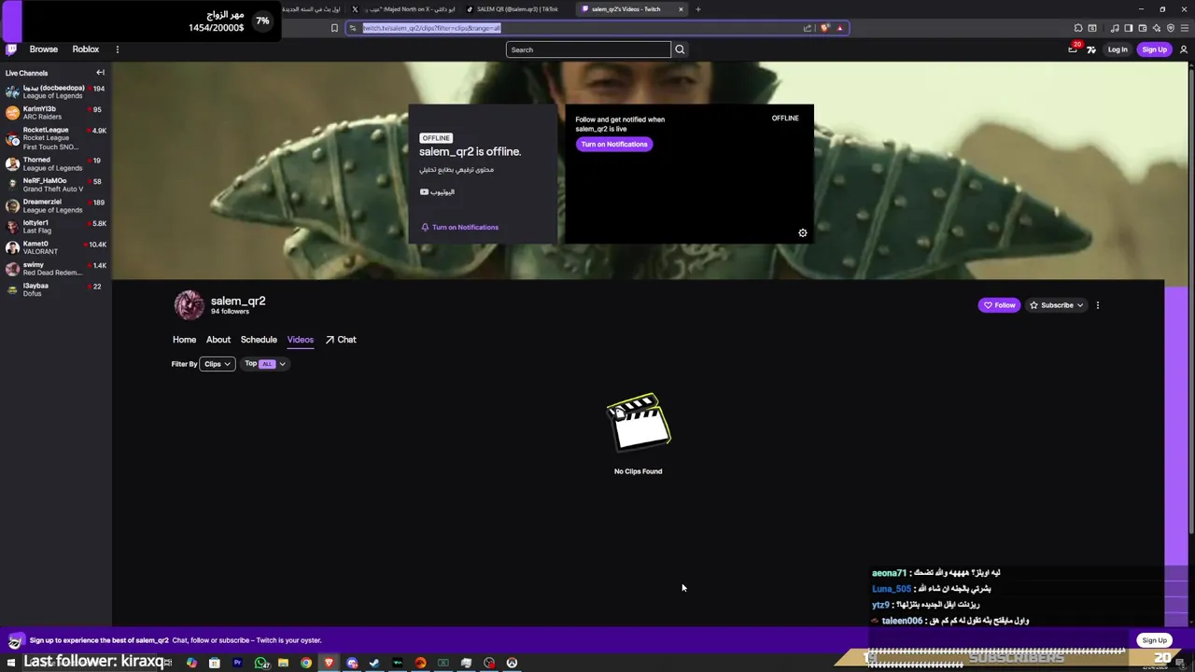Select the Videos tab
1195x672 pixels.
(301, 340)
